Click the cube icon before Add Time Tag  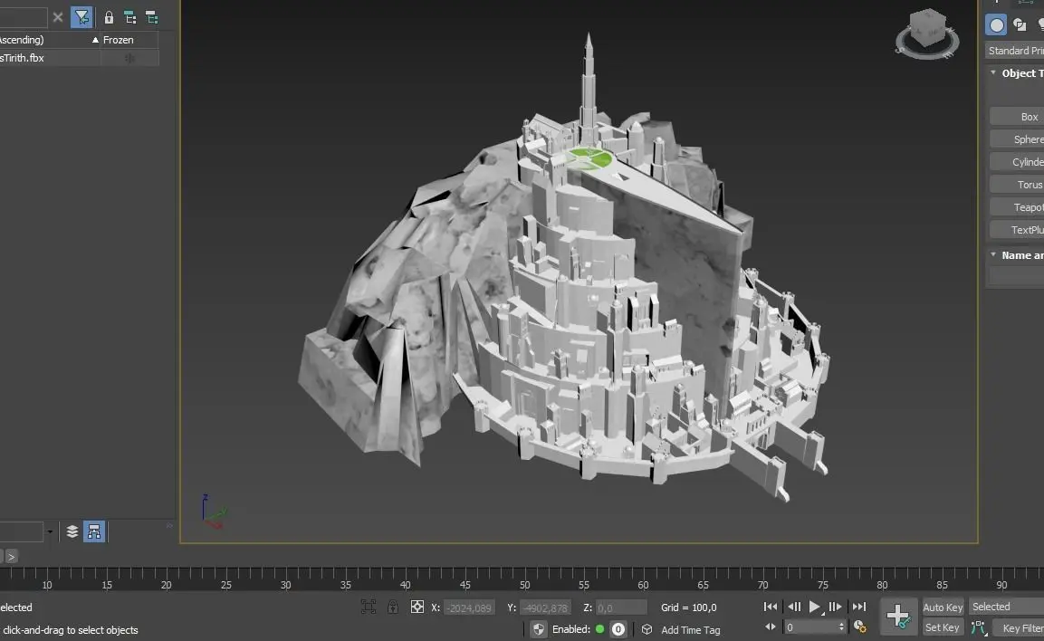647,629
